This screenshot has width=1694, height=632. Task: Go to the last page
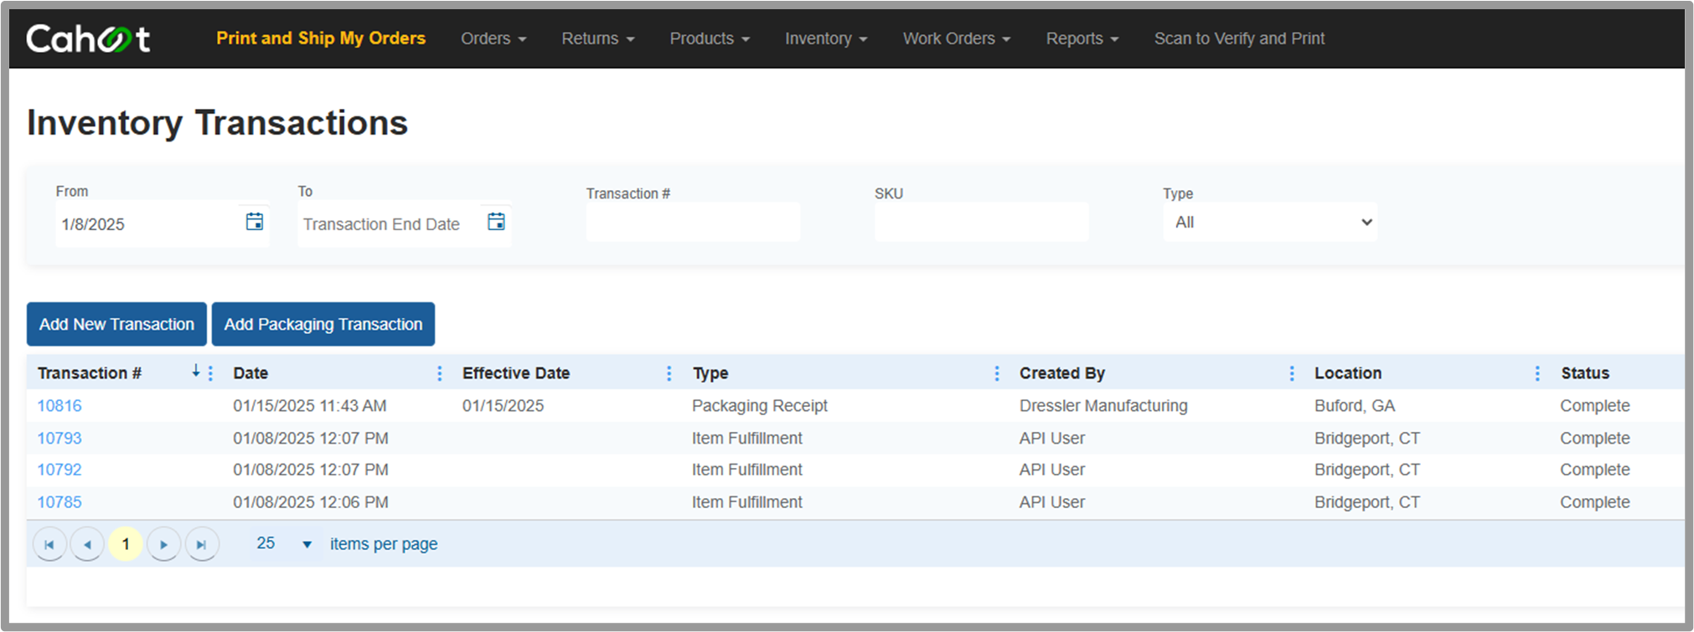[x=201, y=544]
